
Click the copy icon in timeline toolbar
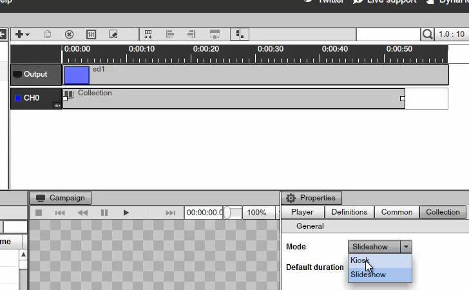point(48,34)
